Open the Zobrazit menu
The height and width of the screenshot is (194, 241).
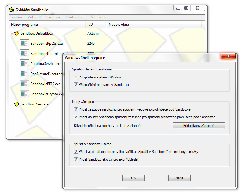pyautogui.click(x=34, y=17)
